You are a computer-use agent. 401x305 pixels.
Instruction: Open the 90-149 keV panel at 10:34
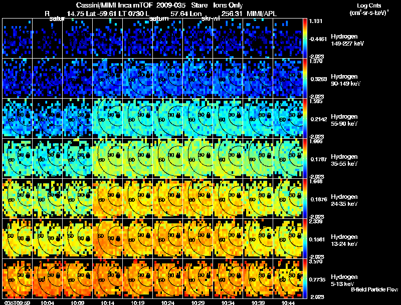pyautogui.click(x=228, y=79)
